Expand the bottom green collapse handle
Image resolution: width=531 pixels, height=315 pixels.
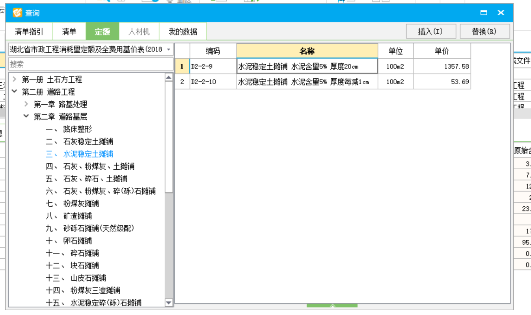tap(332, 305)
